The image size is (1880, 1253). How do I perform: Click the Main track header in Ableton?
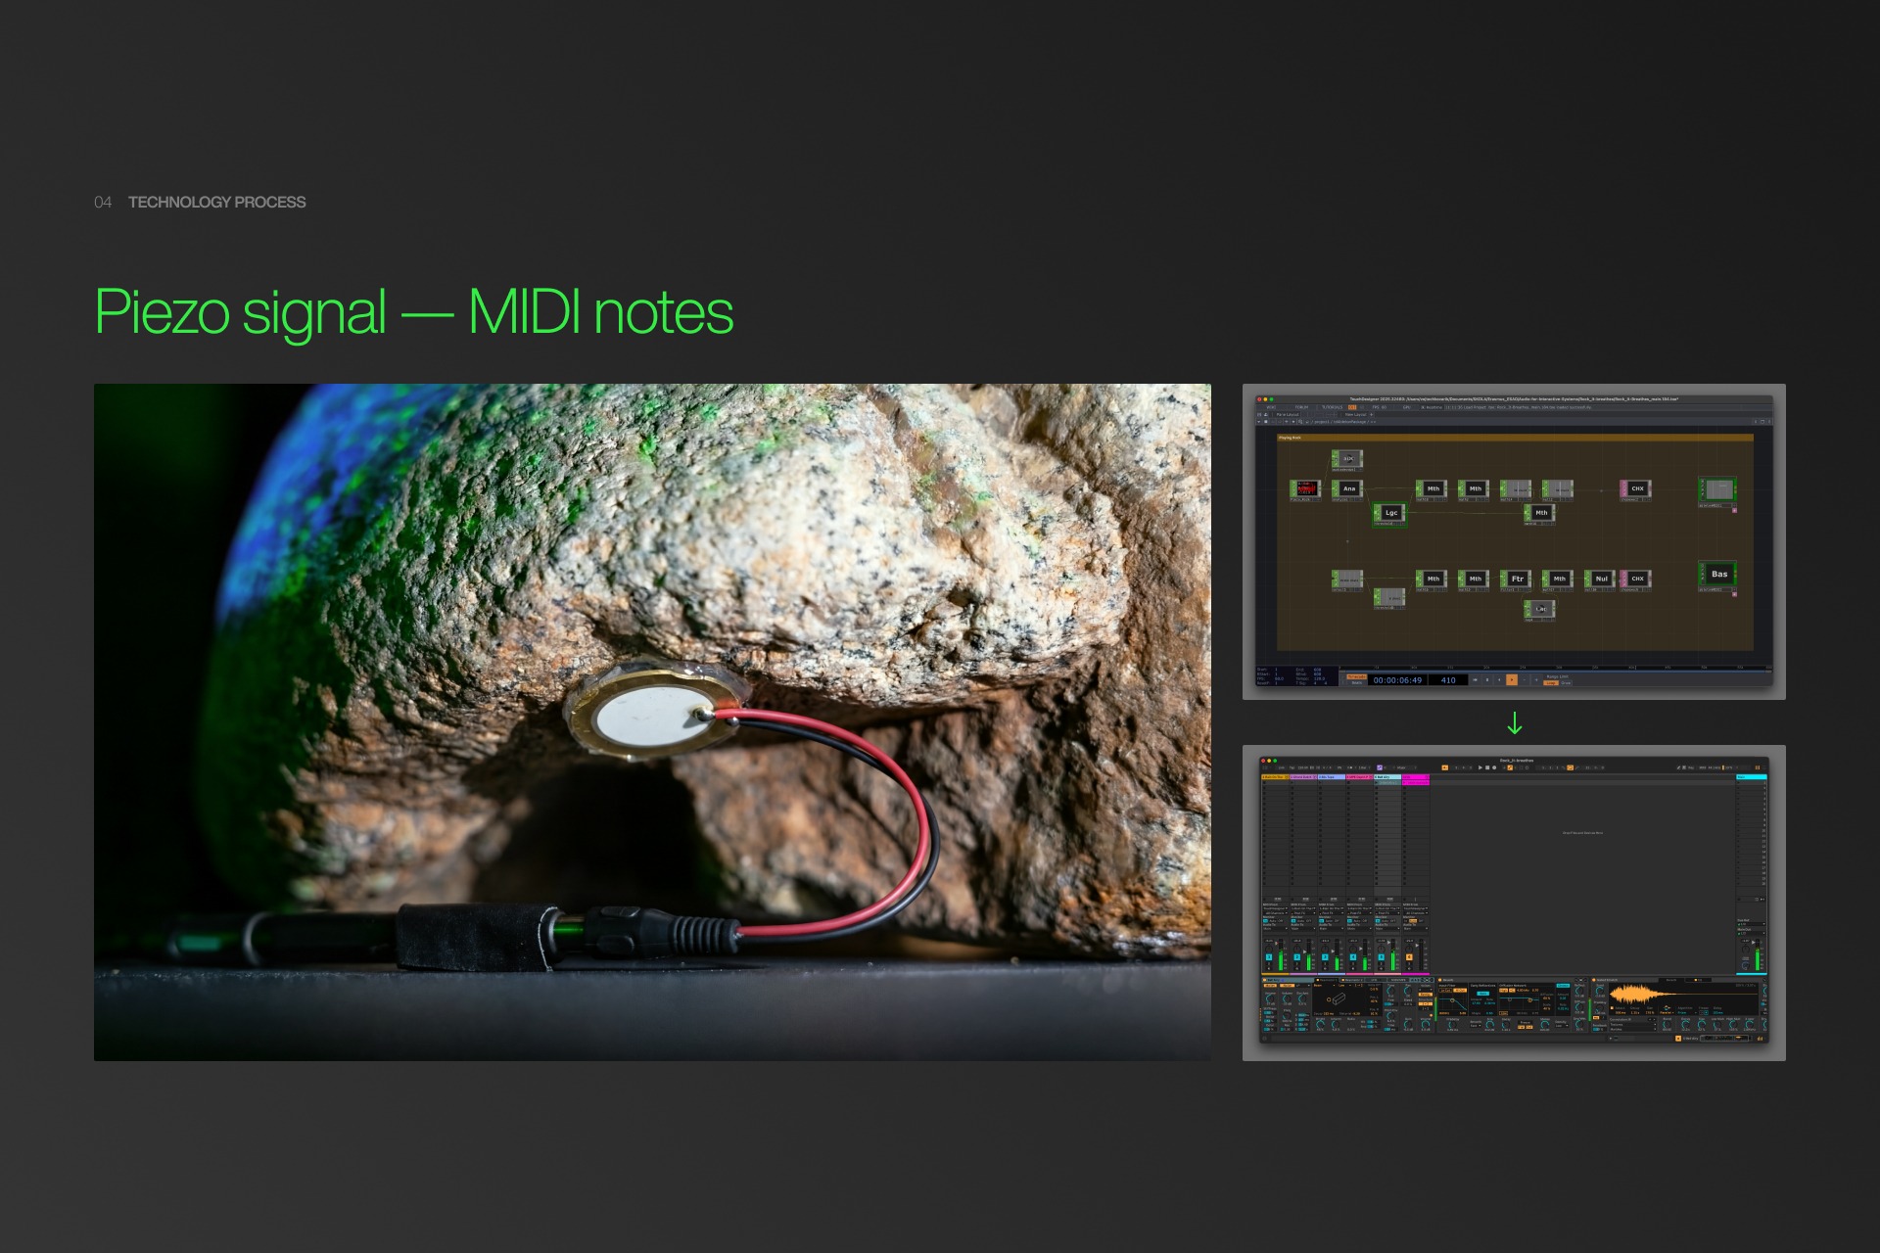pos(1752,777)
